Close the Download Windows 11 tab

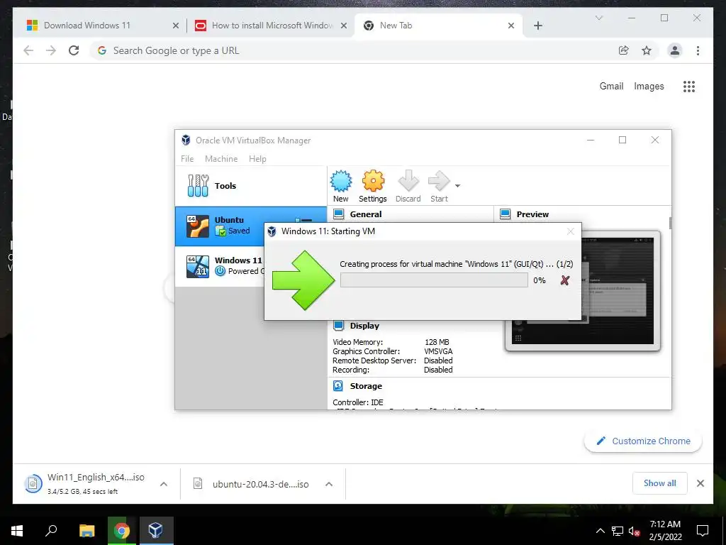(176, 26)
